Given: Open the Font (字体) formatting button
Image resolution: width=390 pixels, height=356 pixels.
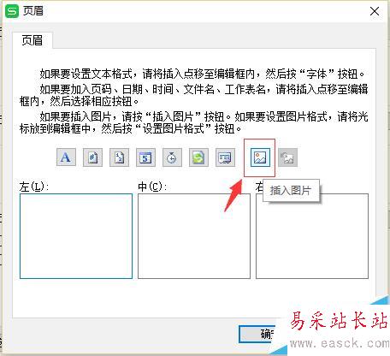Looking at the screenshot, I should point(66,157).
